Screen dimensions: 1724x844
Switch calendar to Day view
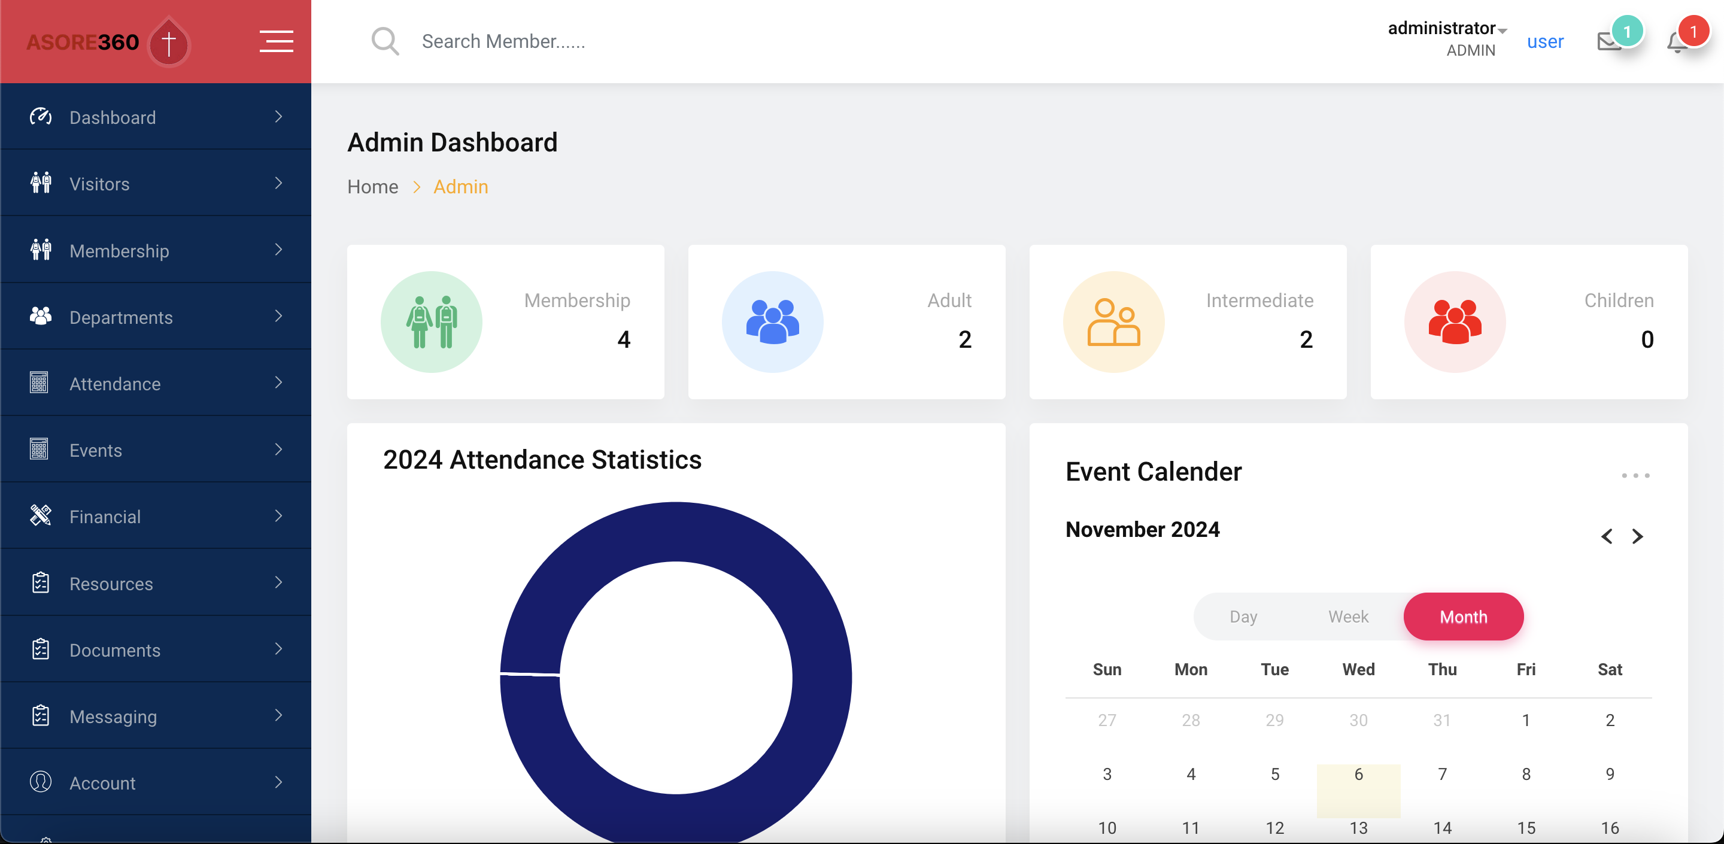tap(1243, 617)
